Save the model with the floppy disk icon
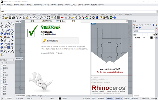This screenshot has width=158, height=100. (x=10, y=18)
